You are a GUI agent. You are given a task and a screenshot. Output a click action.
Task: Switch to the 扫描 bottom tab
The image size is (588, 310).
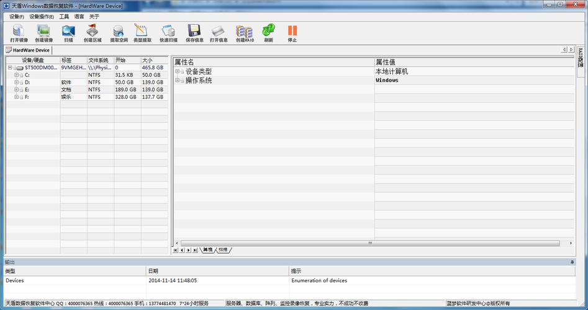point(223,250)
